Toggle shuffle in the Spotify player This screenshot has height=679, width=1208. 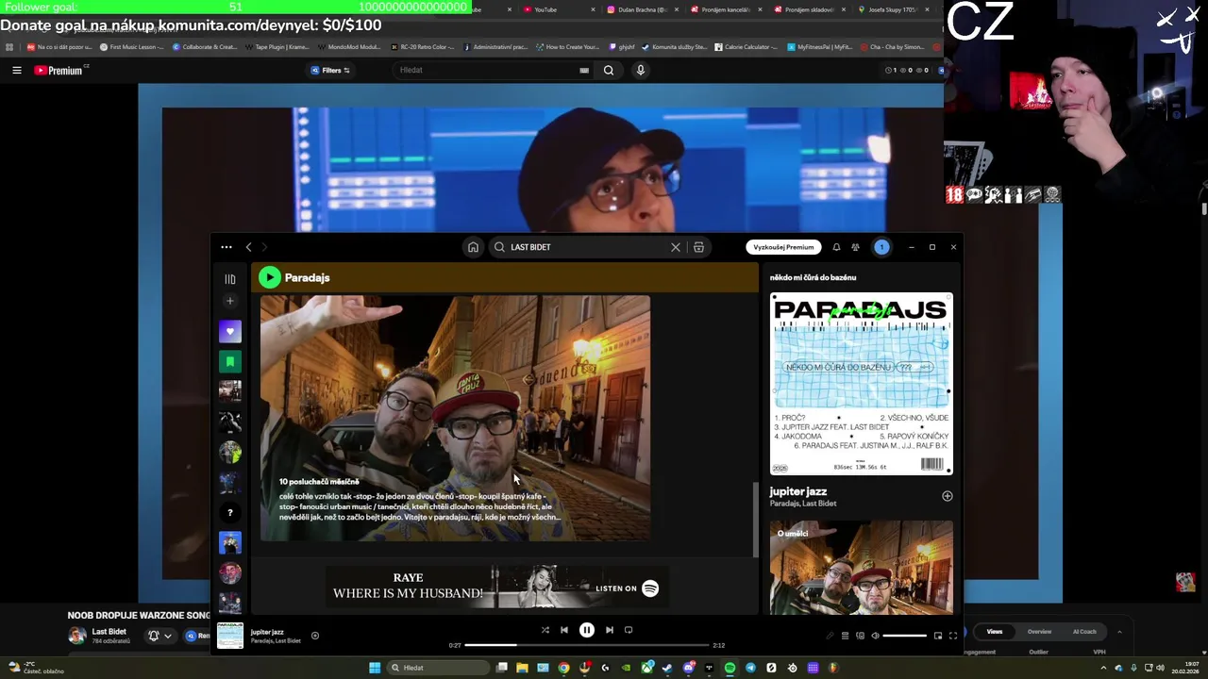click(x=545, y=630)
